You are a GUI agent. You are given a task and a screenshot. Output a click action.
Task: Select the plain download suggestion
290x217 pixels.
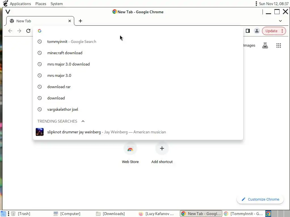[138, 98]
